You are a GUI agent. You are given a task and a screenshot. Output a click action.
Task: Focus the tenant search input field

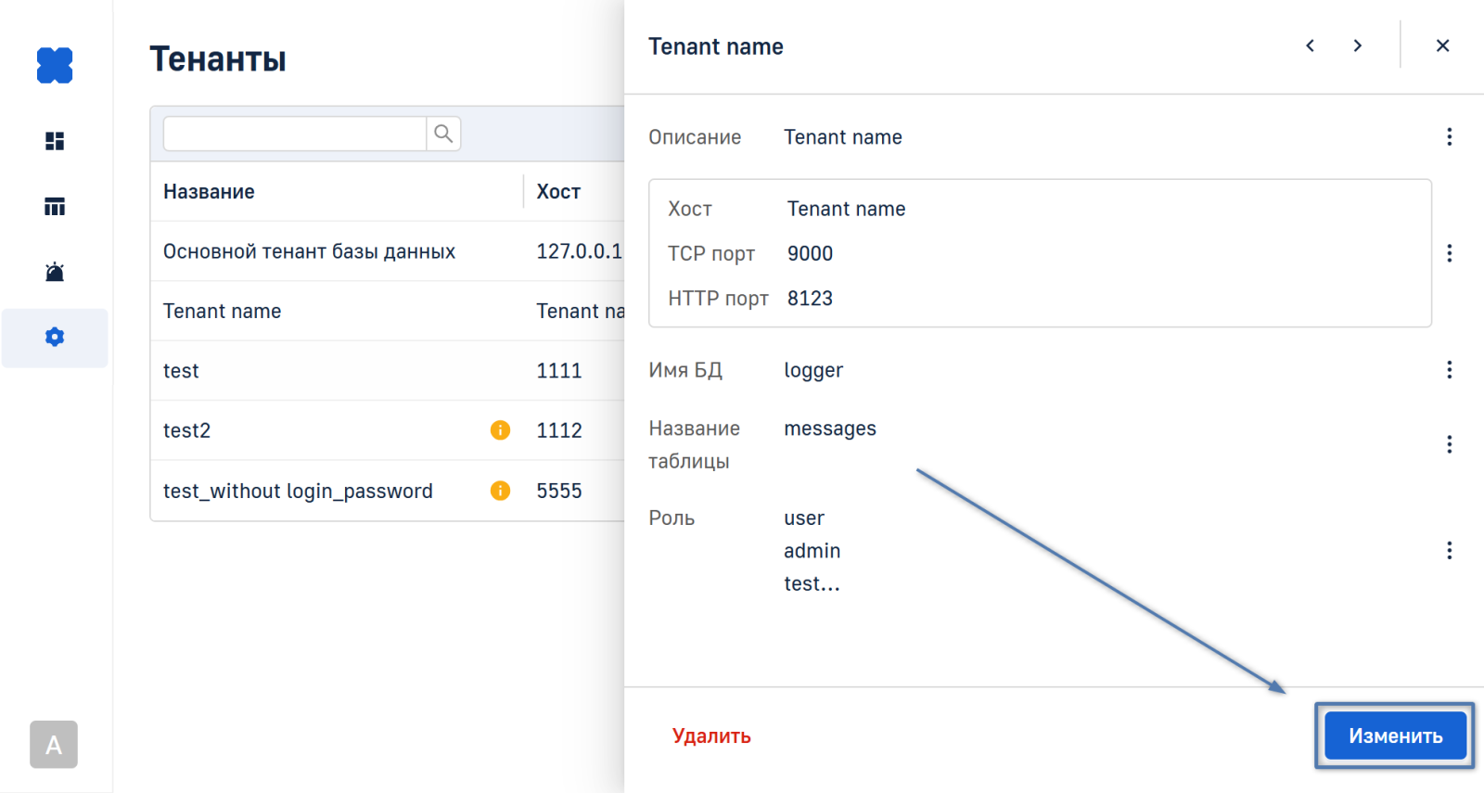295,134
